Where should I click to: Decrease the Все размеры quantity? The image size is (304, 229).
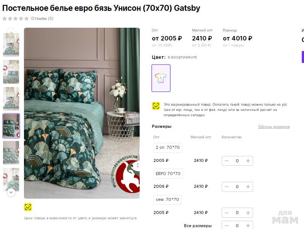tap(227, 226)
